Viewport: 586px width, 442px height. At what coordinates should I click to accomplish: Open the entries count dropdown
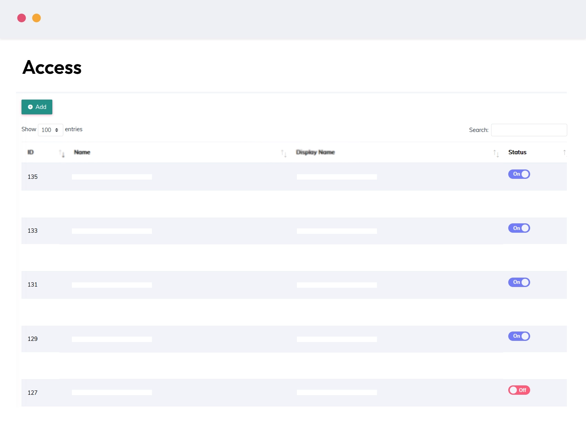pyautogui.click(x=50, y=130)
